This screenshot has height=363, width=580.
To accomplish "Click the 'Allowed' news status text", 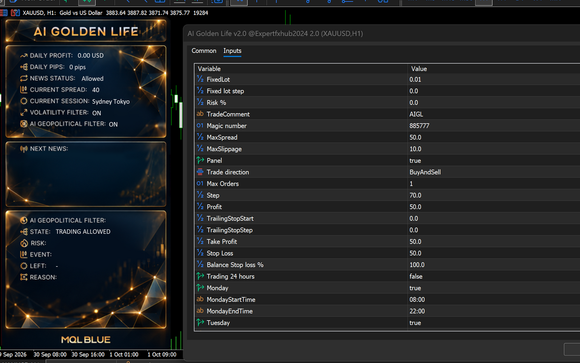I will tap(92, 78).
